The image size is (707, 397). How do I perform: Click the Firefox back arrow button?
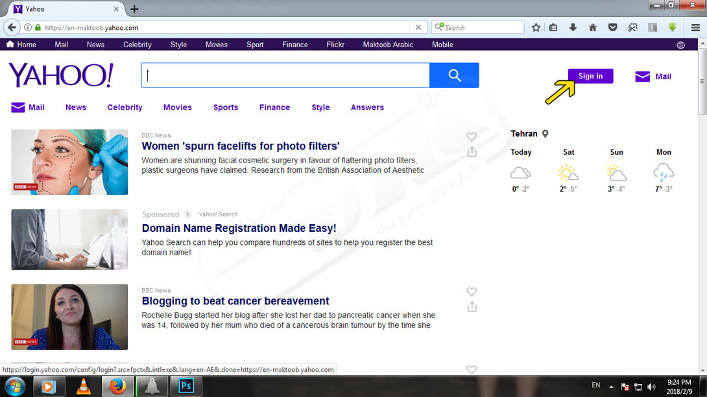[12, 27]
